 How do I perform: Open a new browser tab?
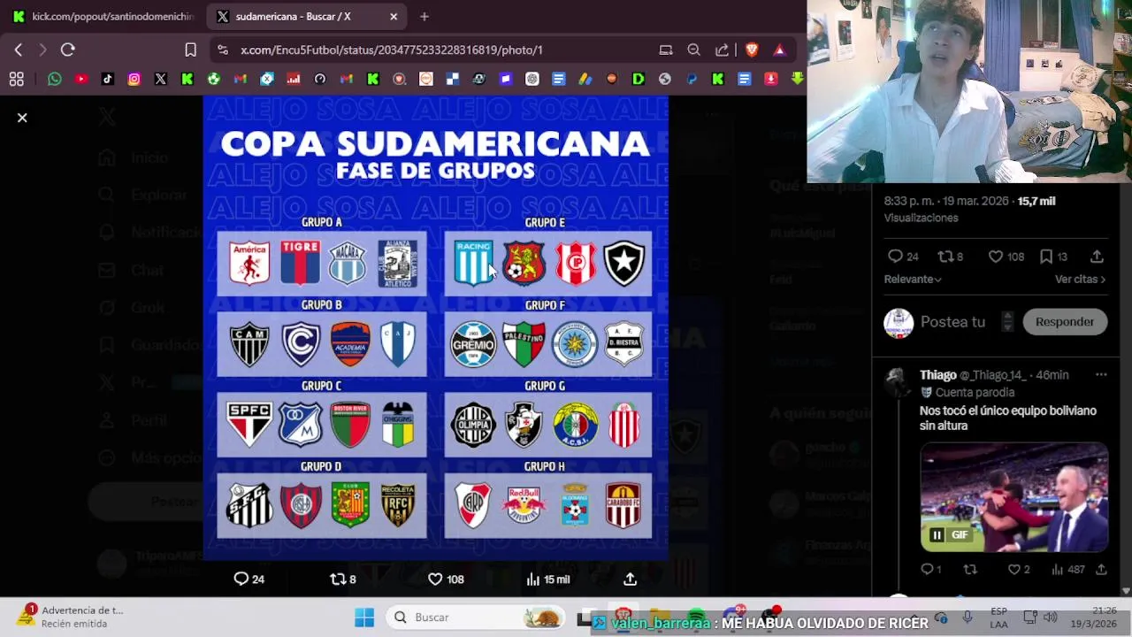click(424, 16)
